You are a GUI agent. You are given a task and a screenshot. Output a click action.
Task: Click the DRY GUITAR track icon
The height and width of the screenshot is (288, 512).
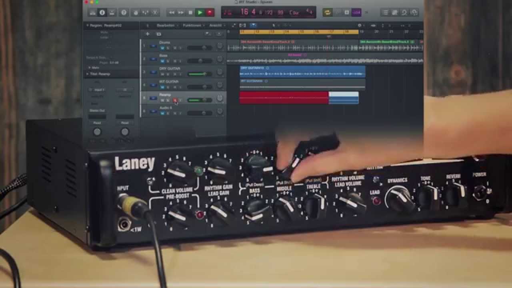pyautogui.click(x=153, y=72)
